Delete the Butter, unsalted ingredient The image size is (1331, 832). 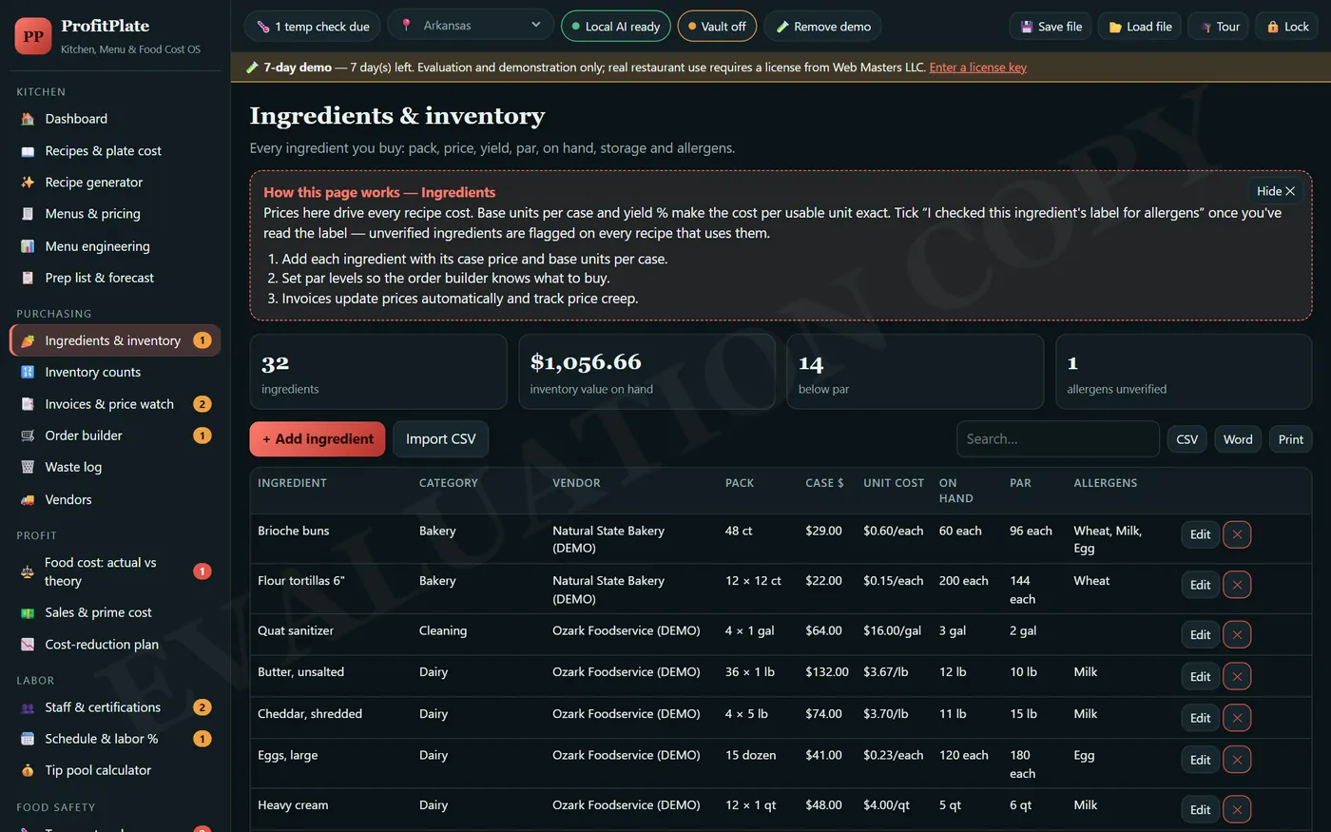click(1237, 676)
